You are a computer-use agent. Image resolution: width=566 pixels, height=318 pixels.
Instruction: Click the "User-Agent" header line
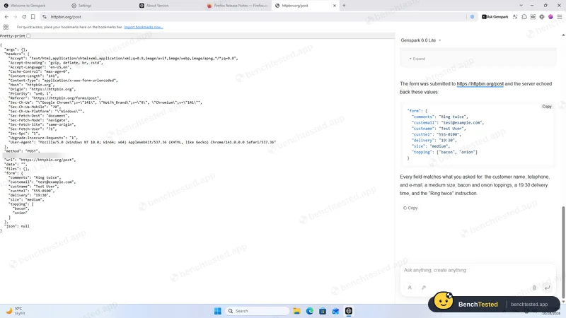pos(142,142)
